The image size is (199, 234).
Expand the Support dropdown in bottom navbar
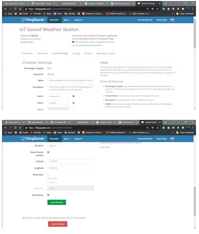(79, 139)
